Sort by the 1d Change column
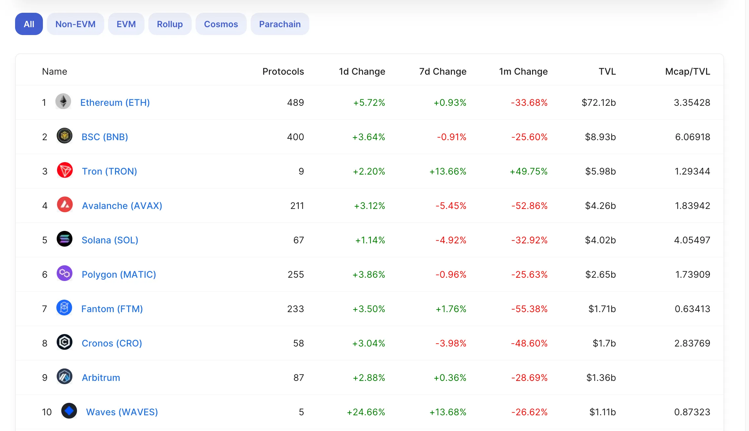Image resolution: width=749 pixels, height=431 pixels. click(x=362, y=71)
